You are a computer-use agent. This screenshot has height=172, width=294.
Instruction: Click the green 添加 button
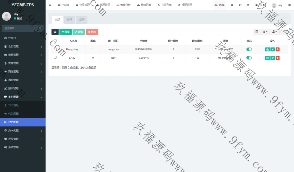pos(65,32)
